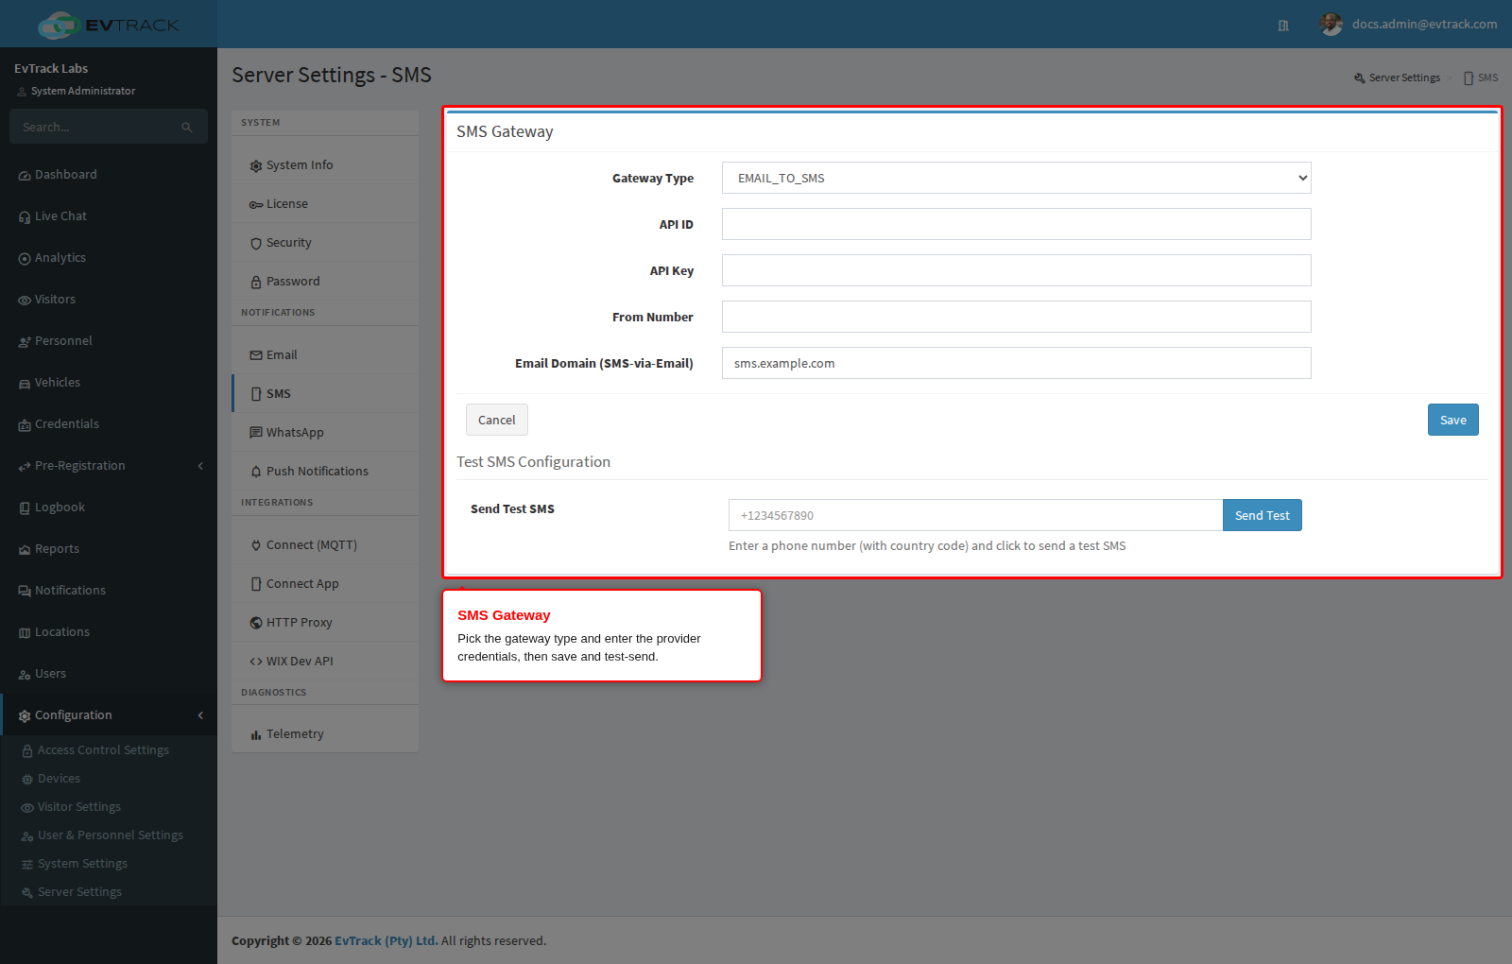Viewport: 1512px width, 964px height.
Task: Open Live Chat in the sidebar
Action: point(109,216)
